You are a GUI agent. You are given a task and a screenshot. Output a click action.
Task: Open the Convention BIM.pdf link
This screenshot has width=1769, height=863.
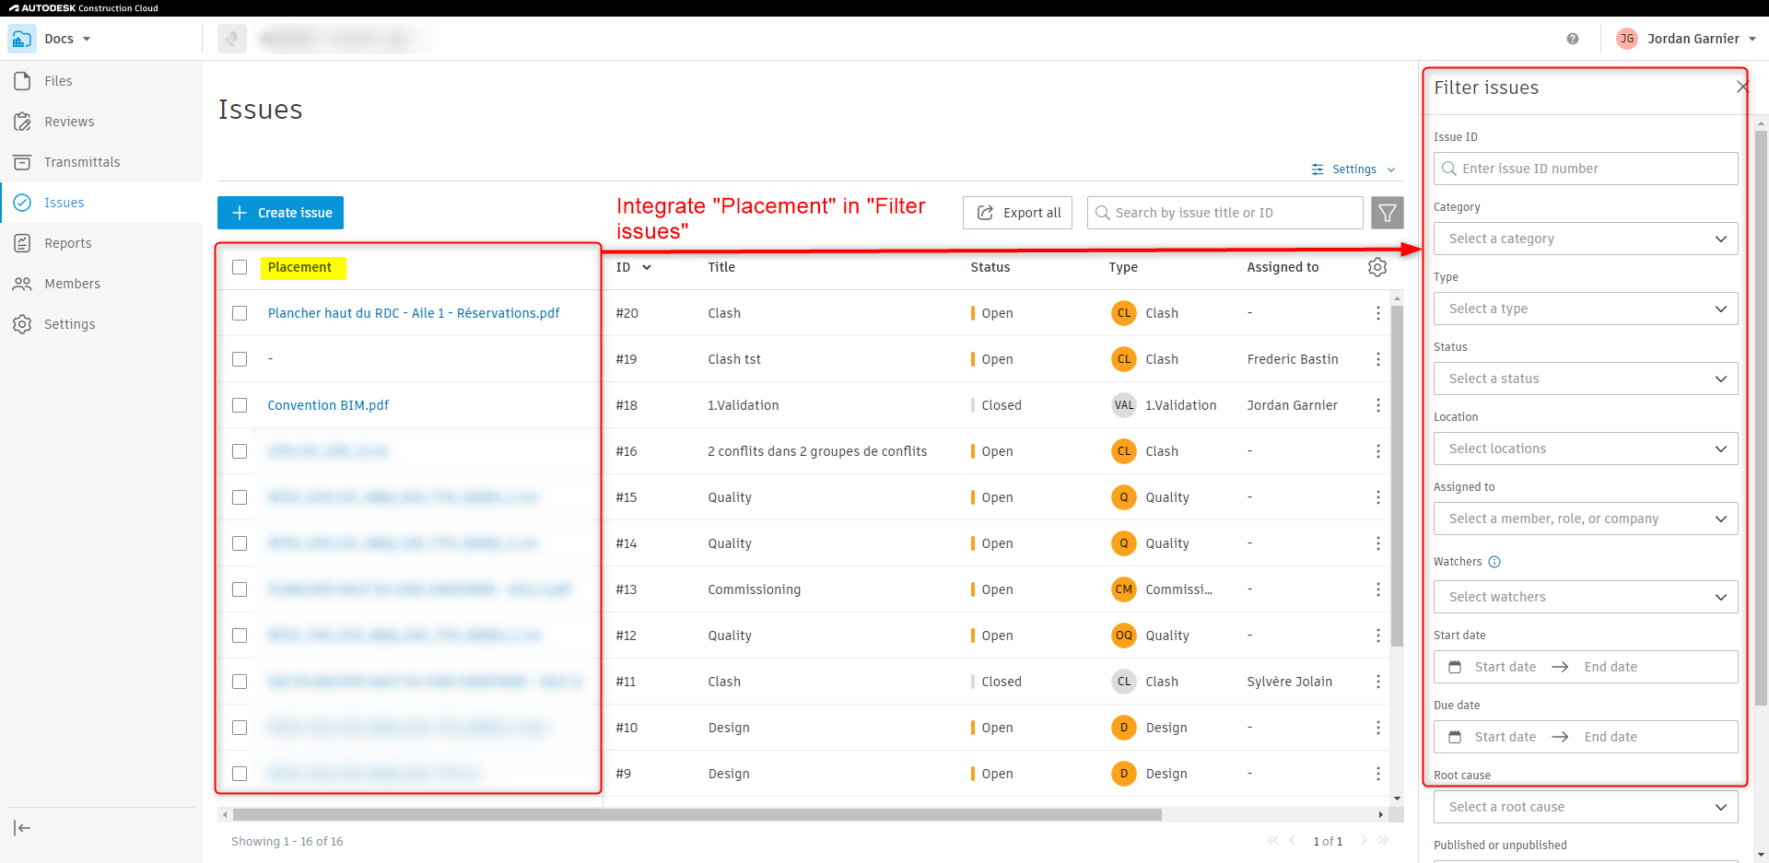(x=328, y=405)
